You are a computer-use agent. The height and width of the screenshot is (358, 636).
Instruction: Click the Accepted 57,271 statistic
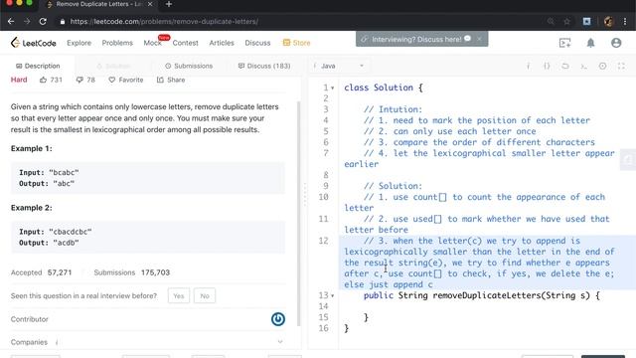tap(42, 272)
